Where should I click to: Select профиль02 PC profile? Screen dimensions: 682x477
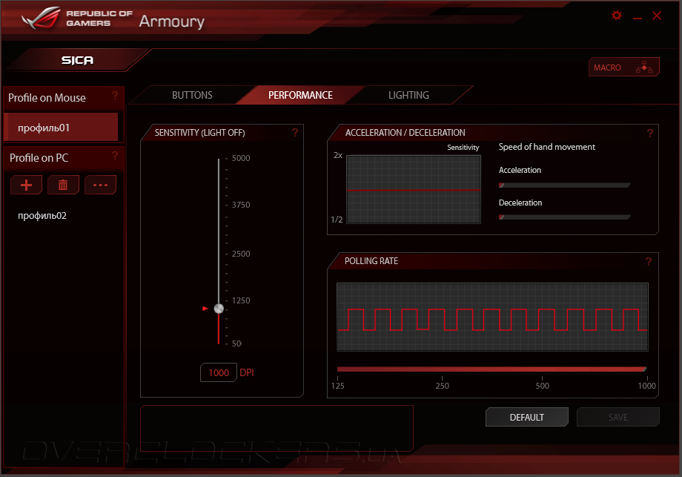[42, 216]
